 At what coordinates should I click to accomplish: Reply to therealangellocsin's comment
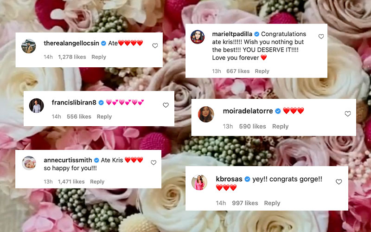99,57
